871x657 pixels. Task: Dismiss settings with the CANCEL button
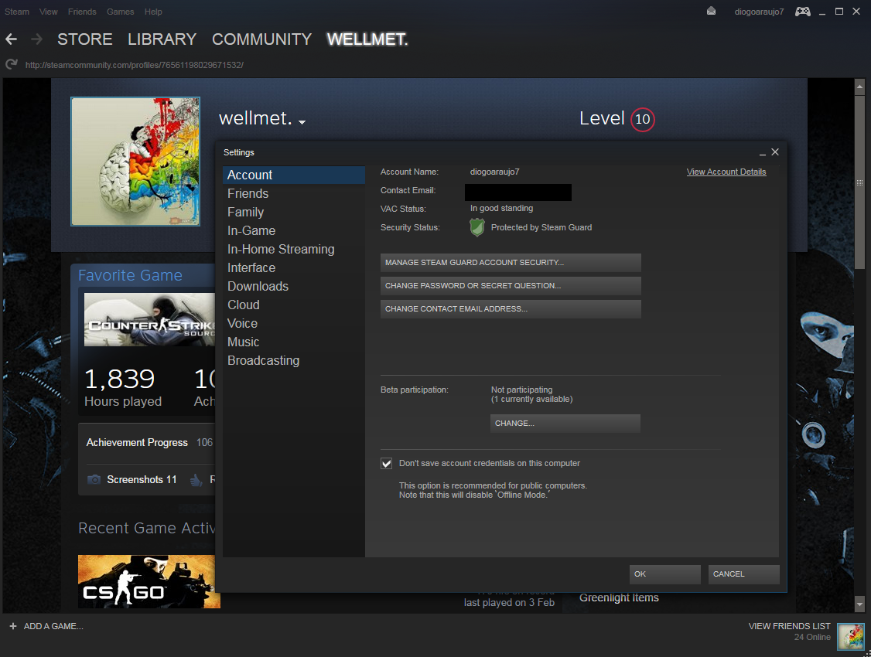point(744,574)
